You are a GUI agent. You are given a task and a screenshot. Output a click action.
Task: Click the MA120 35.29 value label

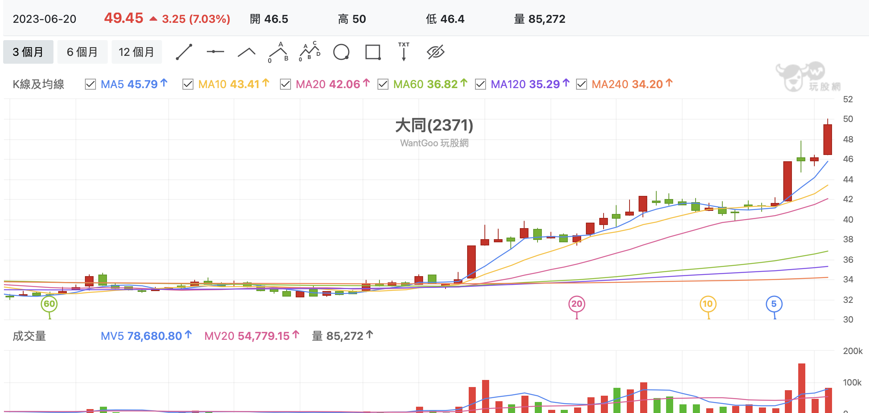tap(530, 84)
